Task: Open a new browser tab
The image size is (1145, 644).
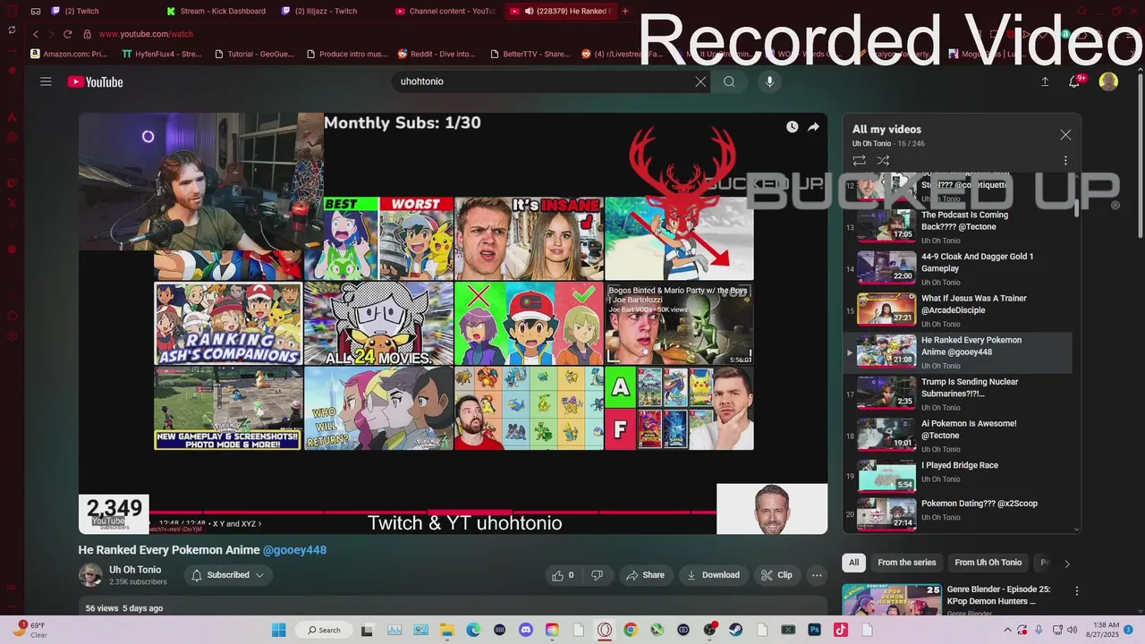Action: tap(624, 11)
